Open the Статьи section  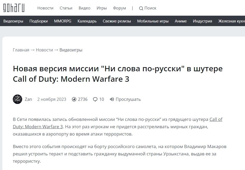pyautogui.click(x=66, y=8)
